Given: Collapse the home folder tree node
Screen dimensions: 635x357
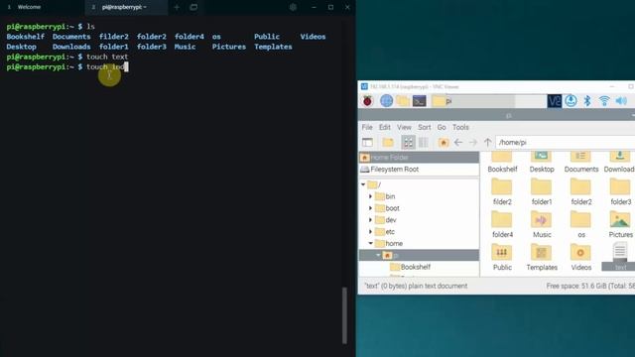Looking at the screenshot, I should [x=370, y=243].
